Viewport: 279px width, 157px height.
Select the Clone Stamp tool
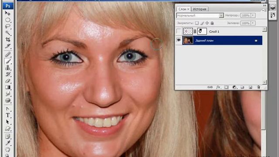(8, 68)
